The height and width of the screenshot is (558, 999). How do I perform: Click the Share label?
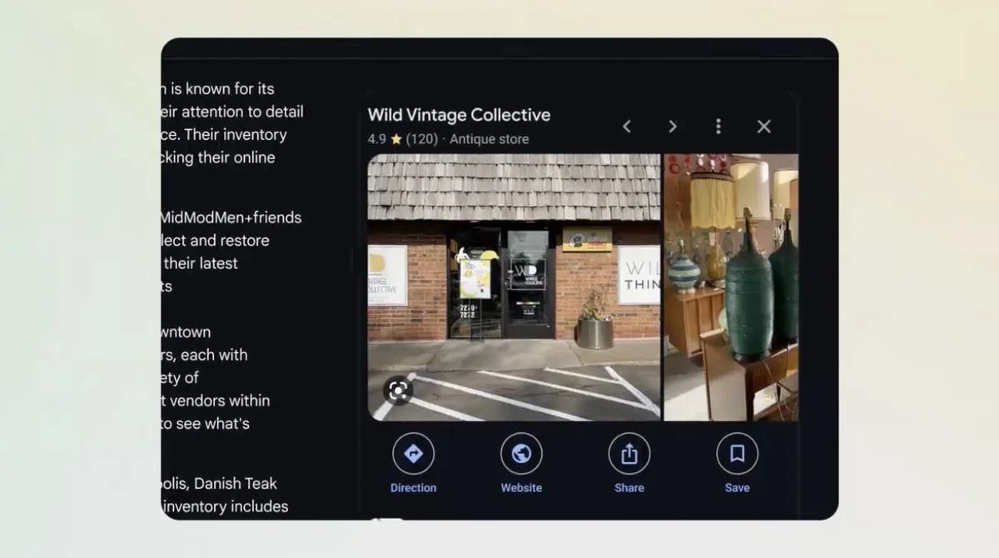629,488
